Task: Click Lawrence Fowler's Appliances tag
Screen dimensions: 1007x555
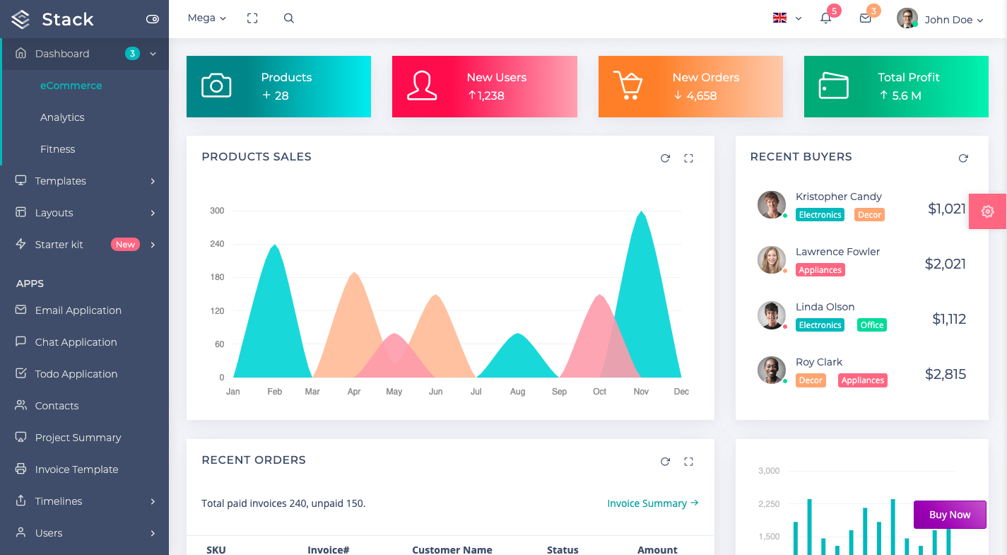Action: click(x=820, y=270)
